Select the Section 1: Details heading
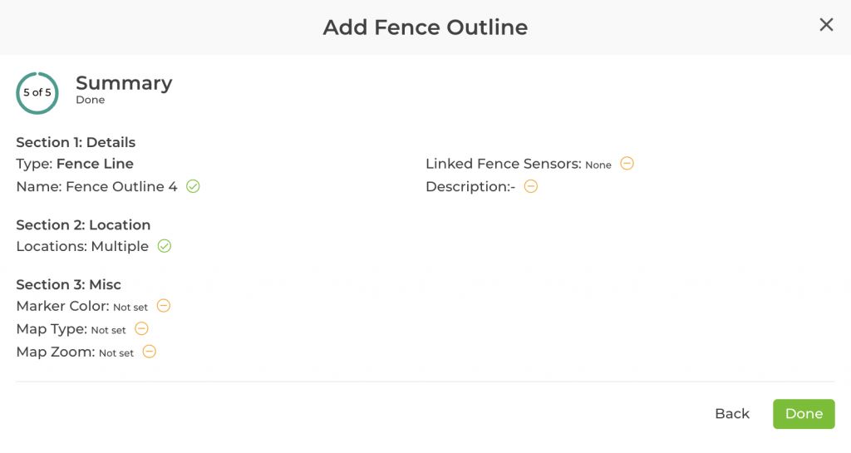Viewport: 851px width, 453px height. click(x=76, y=142)
